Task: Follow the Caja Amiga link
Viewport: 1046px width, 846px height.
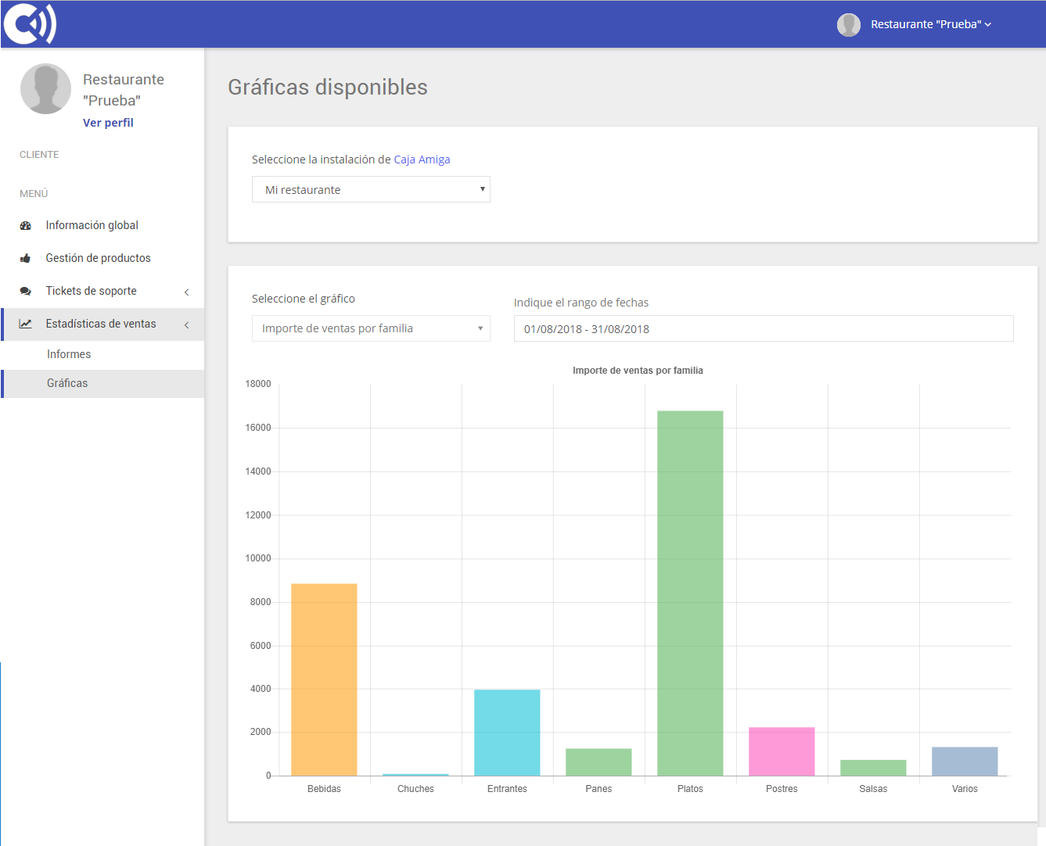Action: (x=422, y=160)
